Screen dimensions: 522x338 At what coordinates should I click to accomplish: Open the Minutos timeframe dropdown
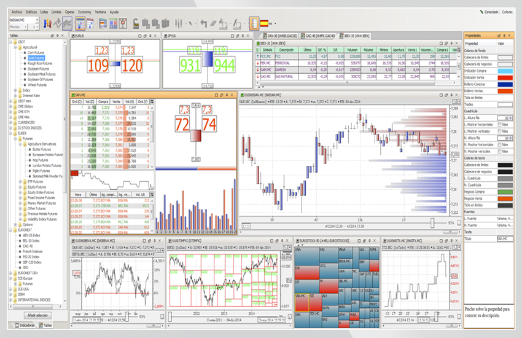[26, 26]
